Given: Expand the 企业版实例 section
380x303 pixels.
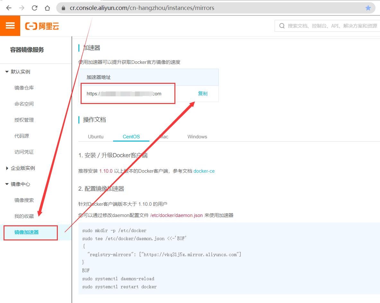Looking at the screenshot, I should point(7,168).
